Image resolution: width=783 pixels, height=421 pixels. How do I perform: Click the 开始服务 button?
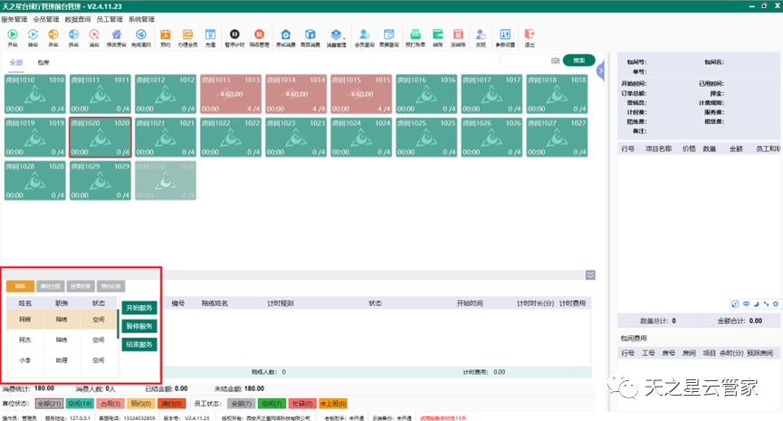tap(139, 309)
